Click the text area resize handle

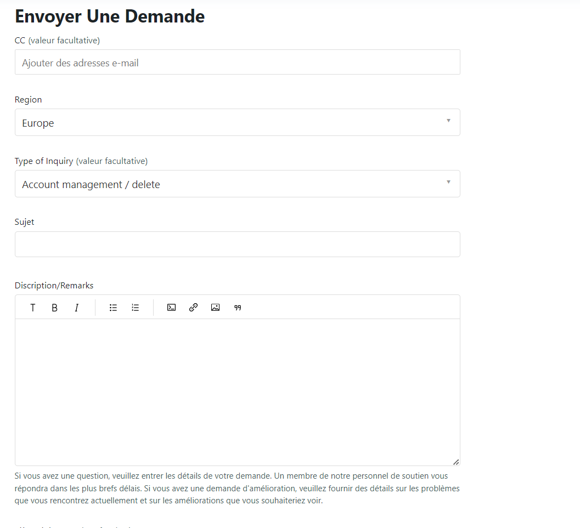click(x=456, y=462)
